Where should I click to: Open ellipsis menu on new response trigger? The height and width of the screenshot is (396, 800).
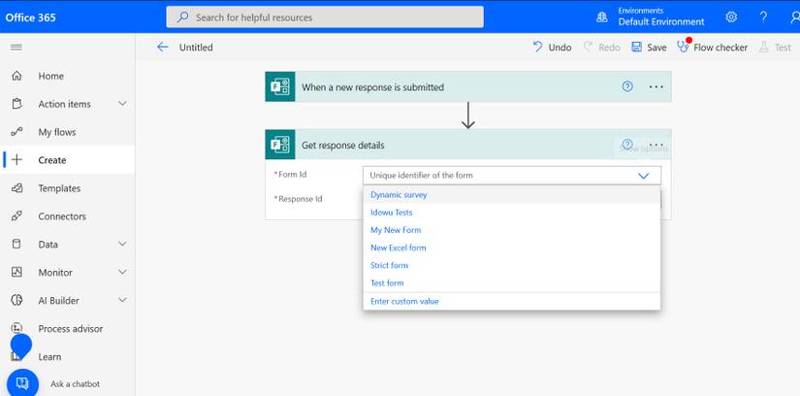click(x=656, y=86)
